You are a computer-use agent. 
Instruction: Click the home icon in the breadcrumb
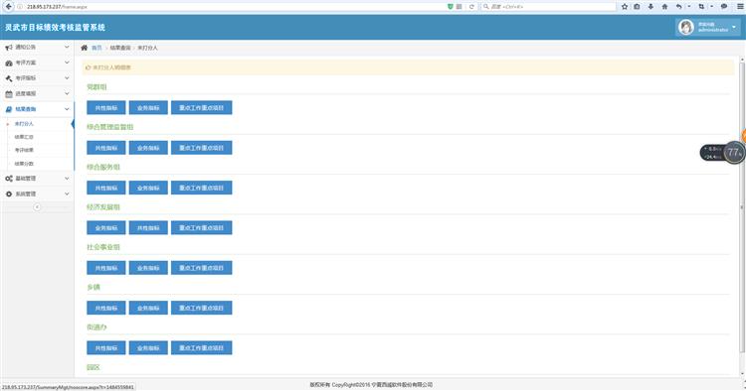point(85,48)
